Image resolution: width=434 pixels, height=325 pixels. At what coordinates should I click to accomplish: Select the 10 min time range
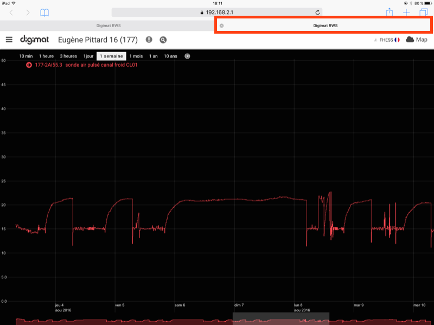tap(25, 56)
